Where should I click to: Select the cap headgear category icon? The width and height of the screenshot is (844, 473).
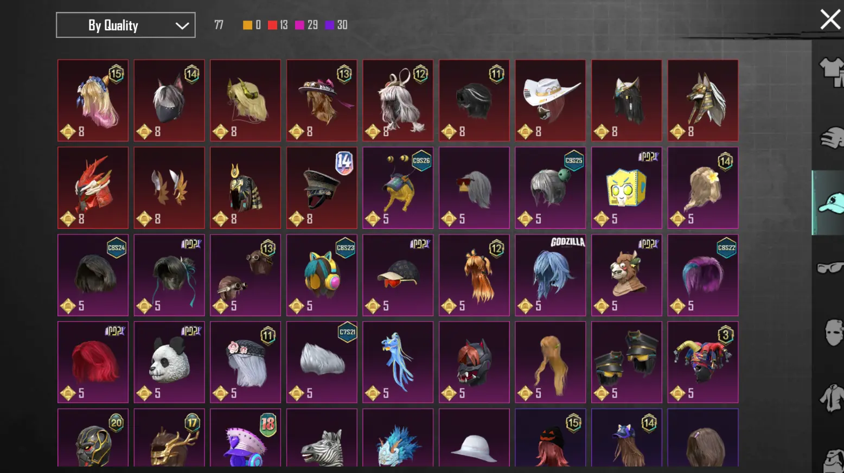[x=830, y=203]
